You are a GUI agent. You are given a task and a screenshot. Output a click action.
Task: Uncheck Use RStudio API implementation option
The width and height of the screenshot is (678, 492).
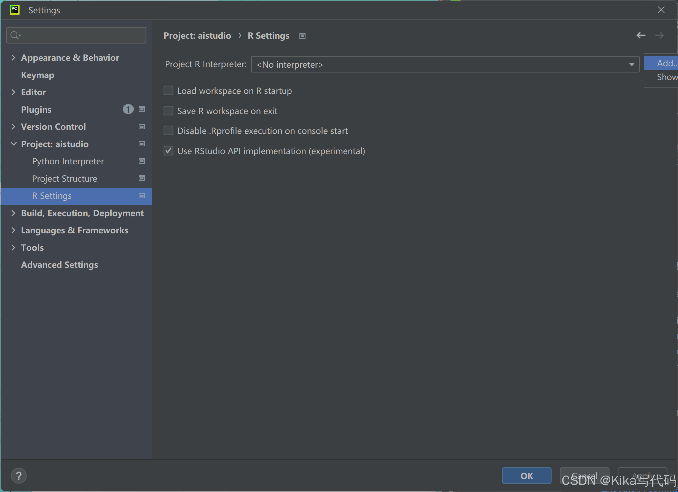(168, 151)
